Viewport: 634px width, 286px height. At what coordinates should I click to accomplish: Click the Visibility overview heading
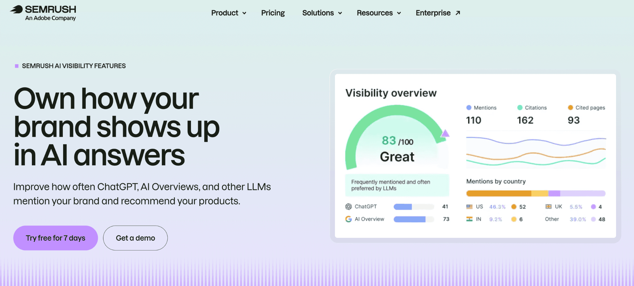[391, 93]
